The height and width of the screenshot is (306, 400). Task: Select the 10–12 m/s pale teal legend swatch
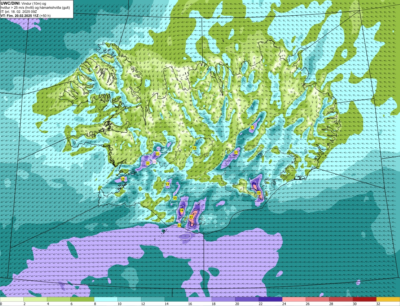129,299
